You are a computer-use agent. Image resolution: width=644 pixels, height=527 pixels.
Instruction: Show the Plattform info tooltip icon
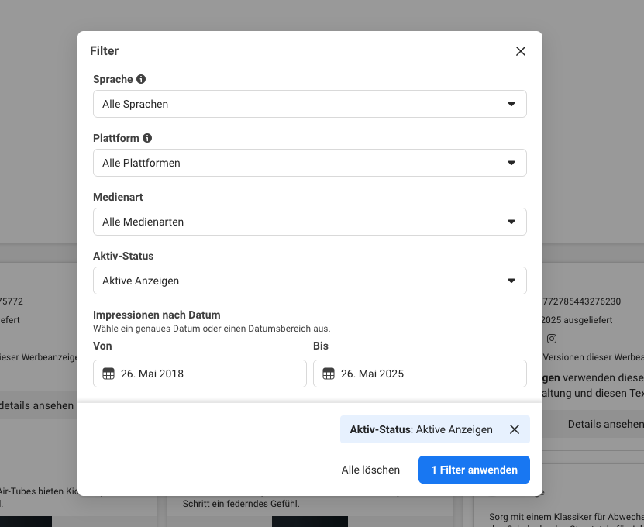pos(147,138)
